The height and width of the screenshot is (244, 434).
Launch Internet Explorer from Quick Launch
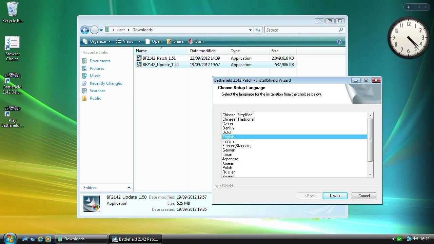pos(40,239)
